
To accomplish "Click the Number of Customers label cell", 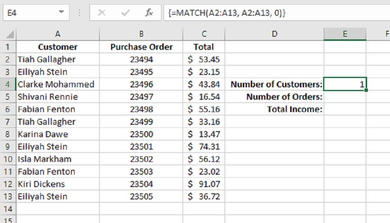I will coord(274,84).
